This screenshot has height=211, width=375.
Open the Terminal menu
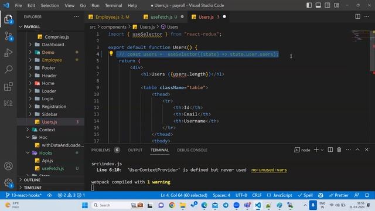[113, 5]
